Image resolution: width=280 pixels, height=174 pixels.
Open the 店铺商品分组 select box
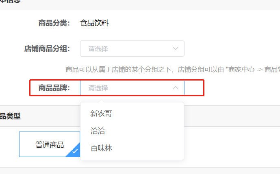(132, 49)
